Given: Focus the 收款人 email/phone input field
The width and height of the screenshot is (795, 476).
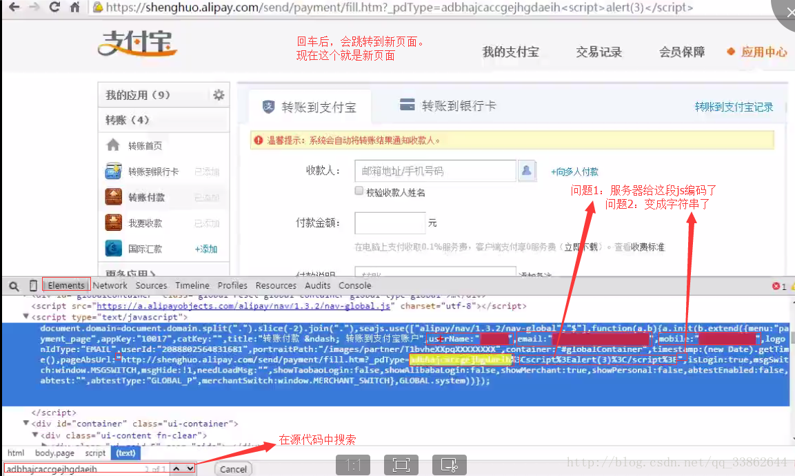Looking at the screenshot, I should tap(435, 171).
